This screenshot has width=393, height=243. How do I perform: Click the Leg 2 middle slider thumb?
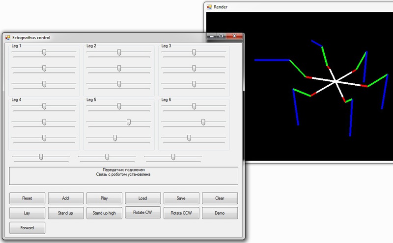119,68
